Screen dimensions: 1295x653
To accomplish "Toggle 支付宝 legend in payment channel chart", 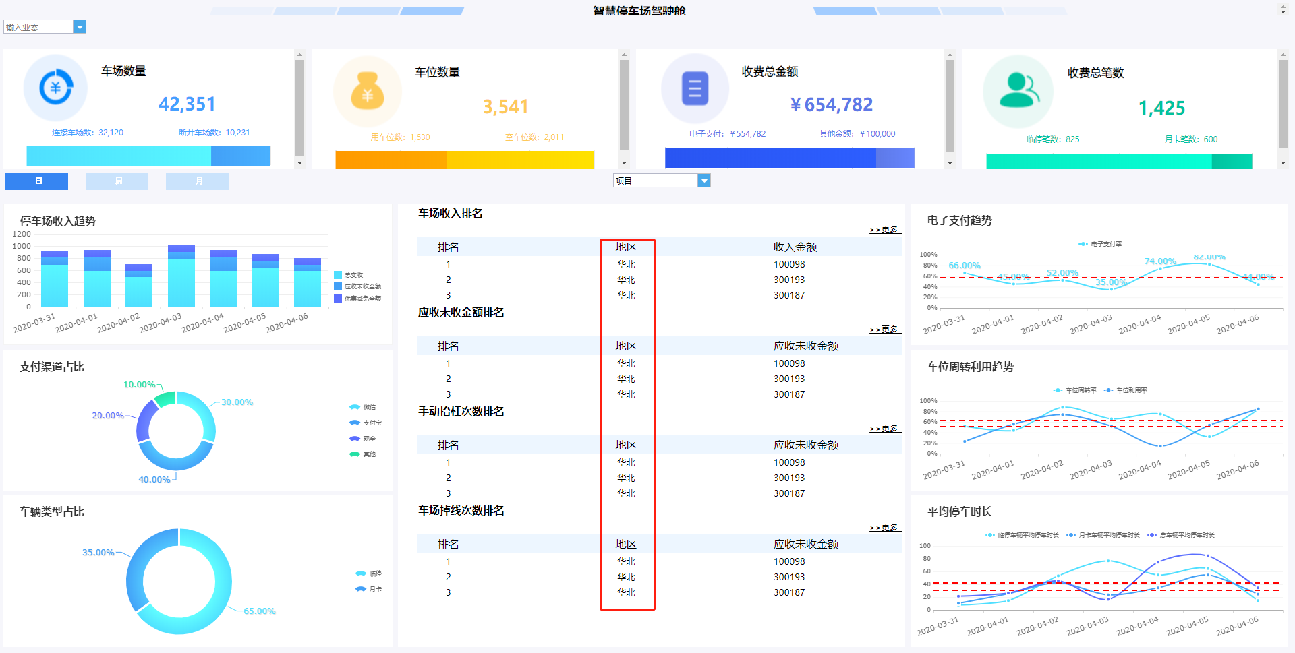I will [366, 423].
